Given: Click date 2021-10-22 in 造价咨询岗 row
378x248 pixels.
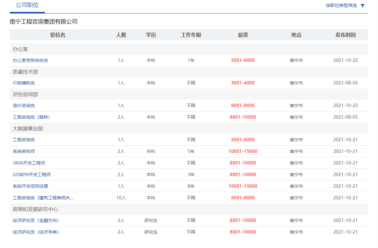Looking at the screenshot, I should pos(346,105).
